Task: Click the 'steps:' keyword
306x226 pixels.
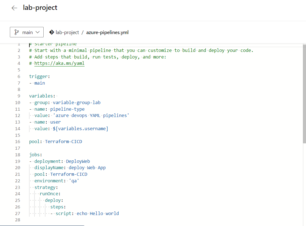Action: [58, 207]
